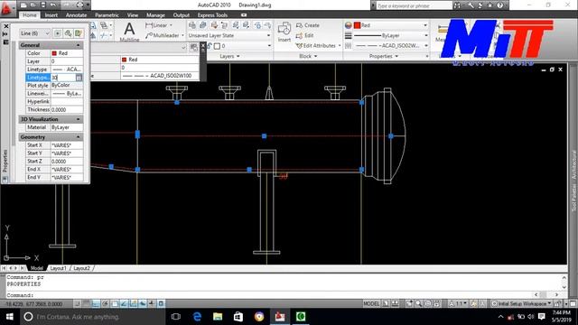This screenshot has height=325, width=578.
Task: Open the AutoCAD application menu button
Action: pyautogui.click(x=7, y=8)
